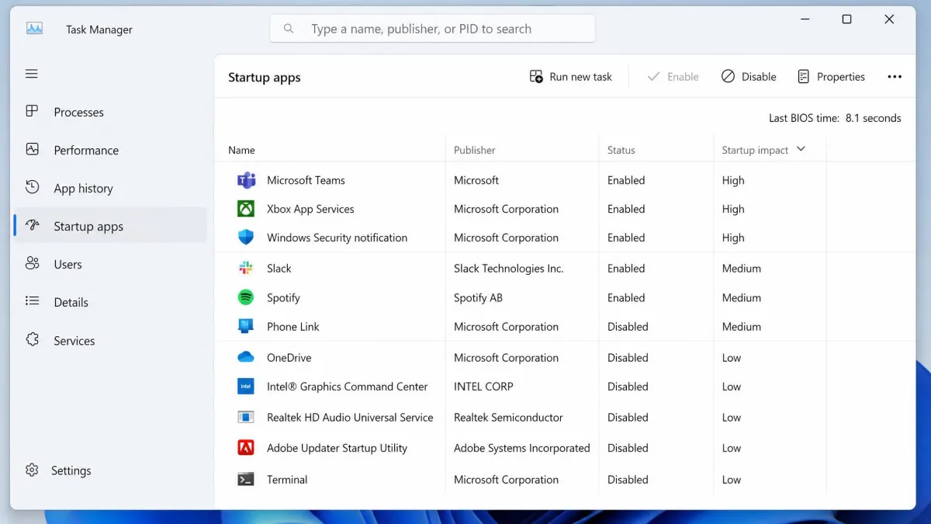
Task: Click the OneDrive cloud icon
Action: click(x=246, y=357)
